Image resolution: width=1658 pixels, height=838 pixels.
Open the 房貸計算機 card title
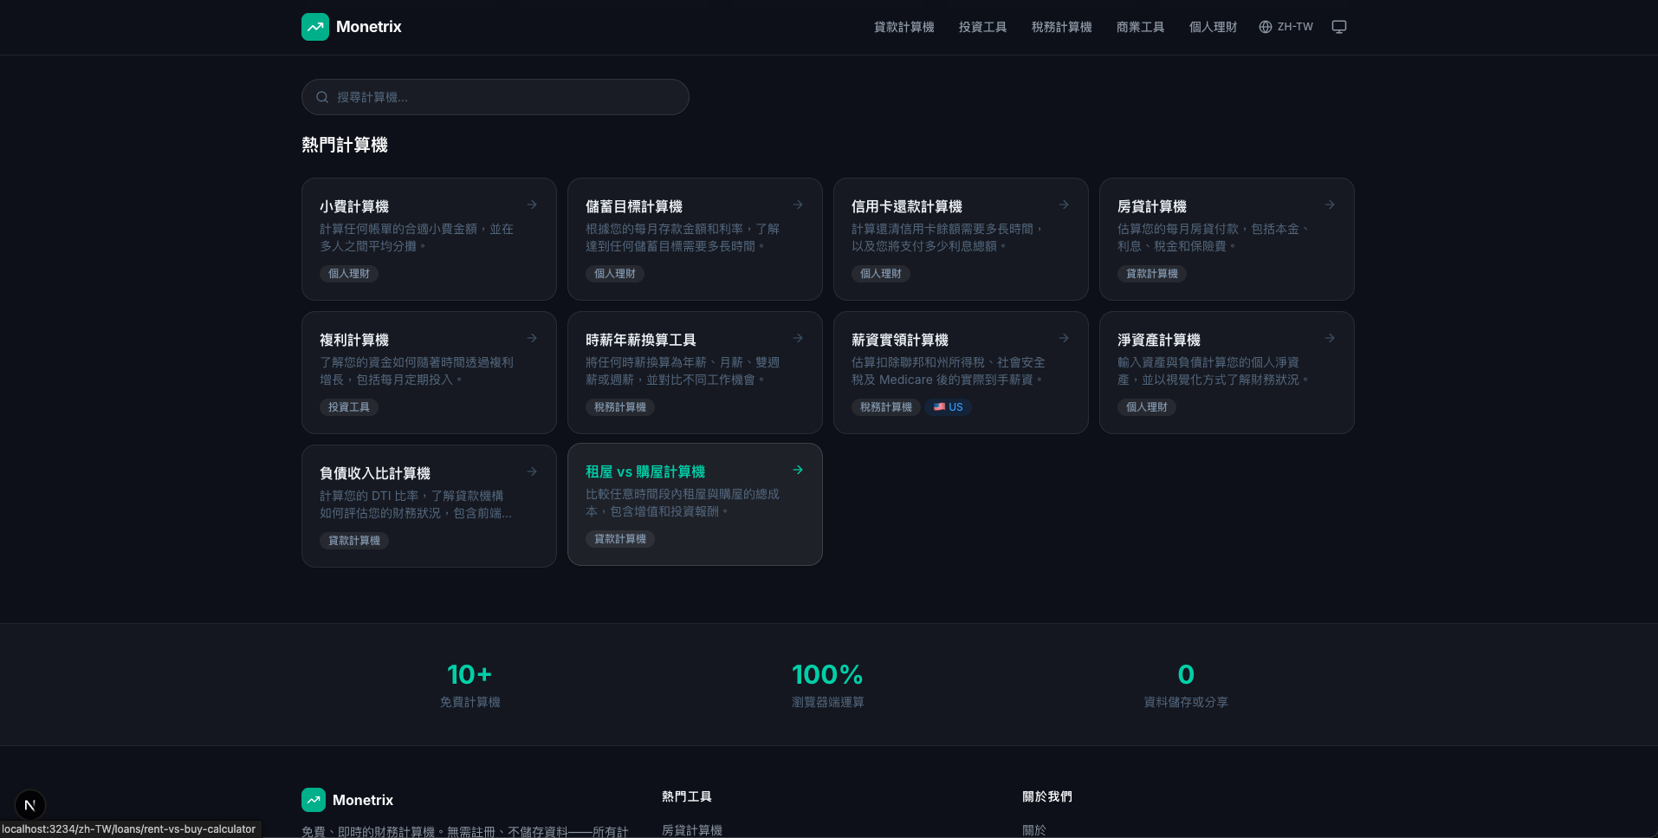(x=1152, y=206)
